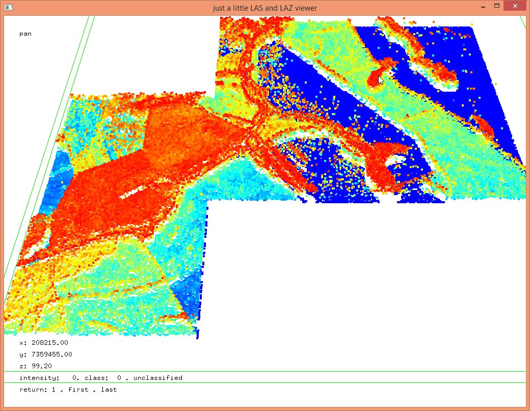Click the "pan" mode label
530x411 pixels.
(25, 34)
